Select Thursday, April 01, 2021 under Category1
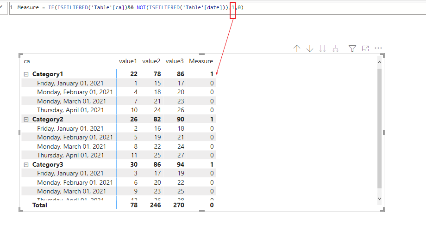This screenshot has width=426, height=235. 70,110
